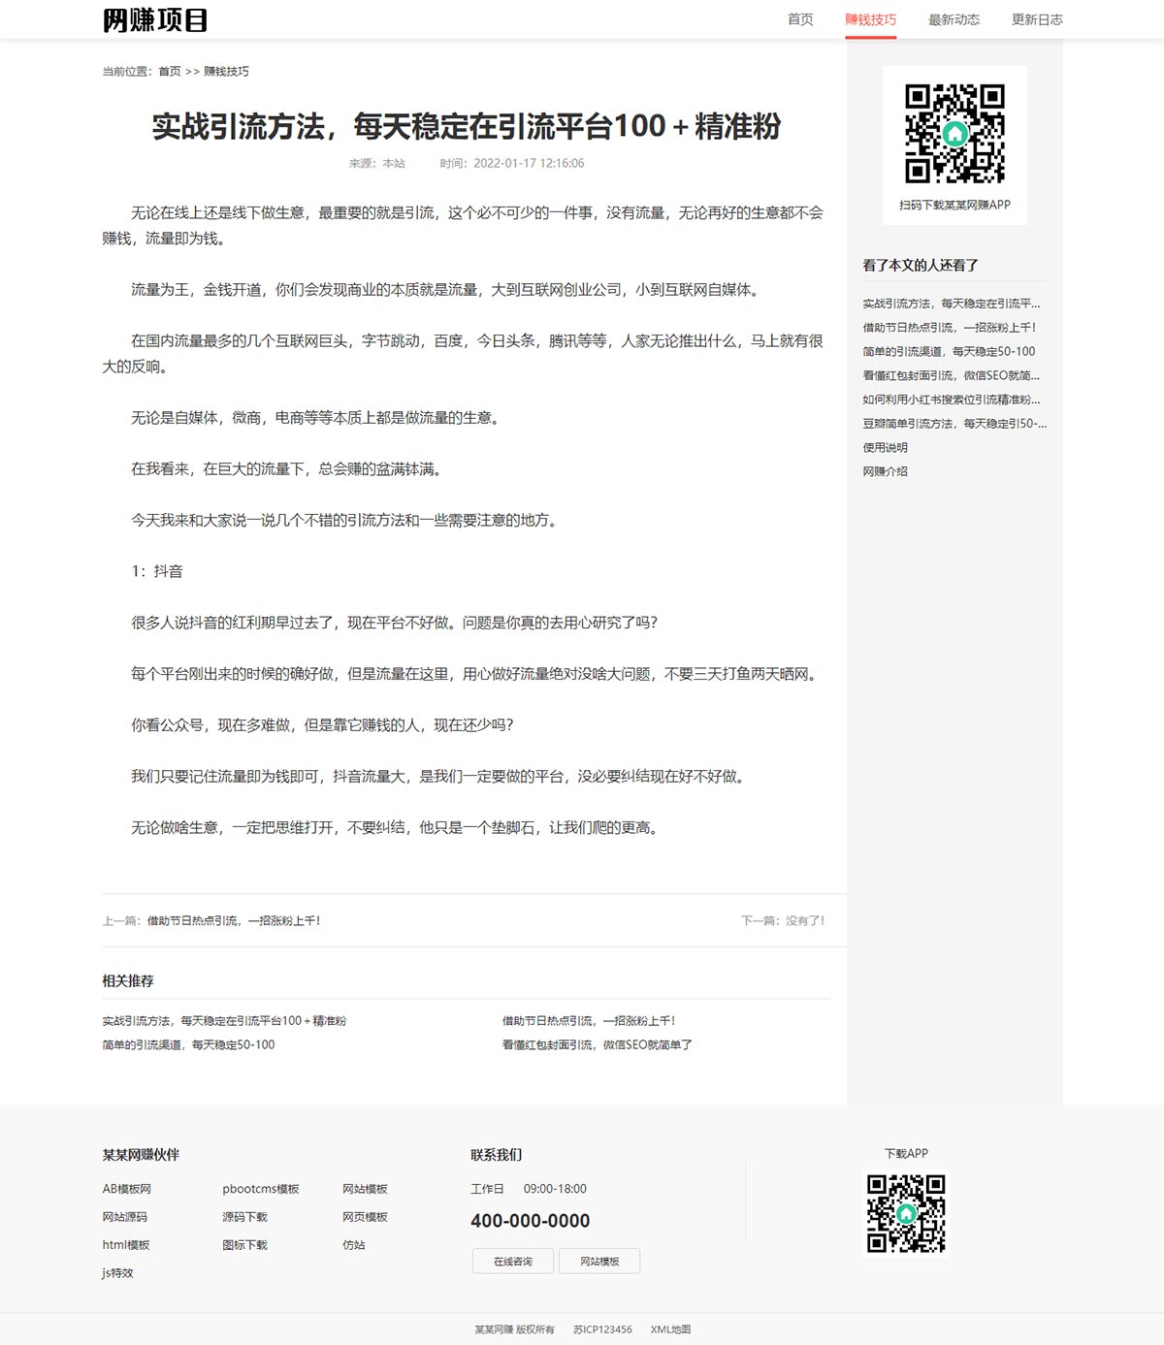Open the XML地图 footer link
Screen dimensions: 1164x1345
click(670, 1329)
